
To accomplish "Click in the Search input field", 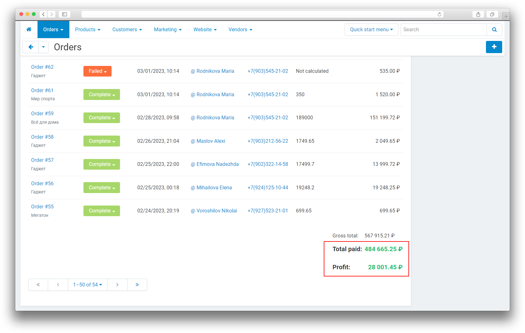I will [443, 30].
